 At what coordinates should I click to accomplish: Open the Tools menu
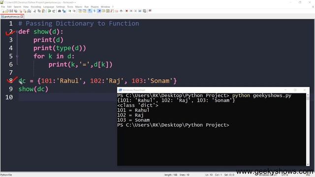70,7
